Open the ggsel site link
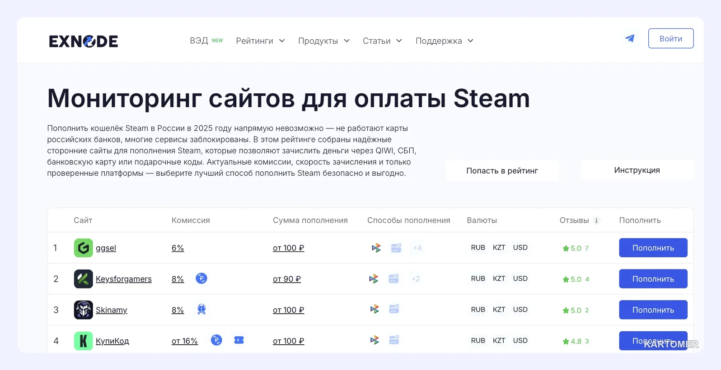Viewport: 721px width, 370px height. click(x=106, y=248)
